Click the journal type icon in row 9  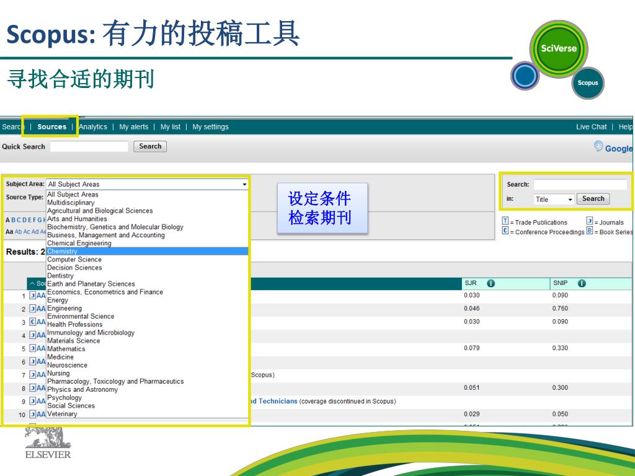coord(33,401)
